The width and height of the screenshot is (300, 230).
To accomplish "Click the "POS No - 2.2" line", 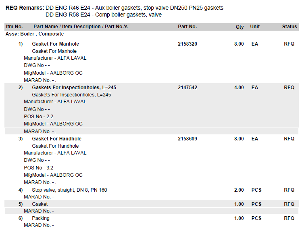I will point(38,117).
